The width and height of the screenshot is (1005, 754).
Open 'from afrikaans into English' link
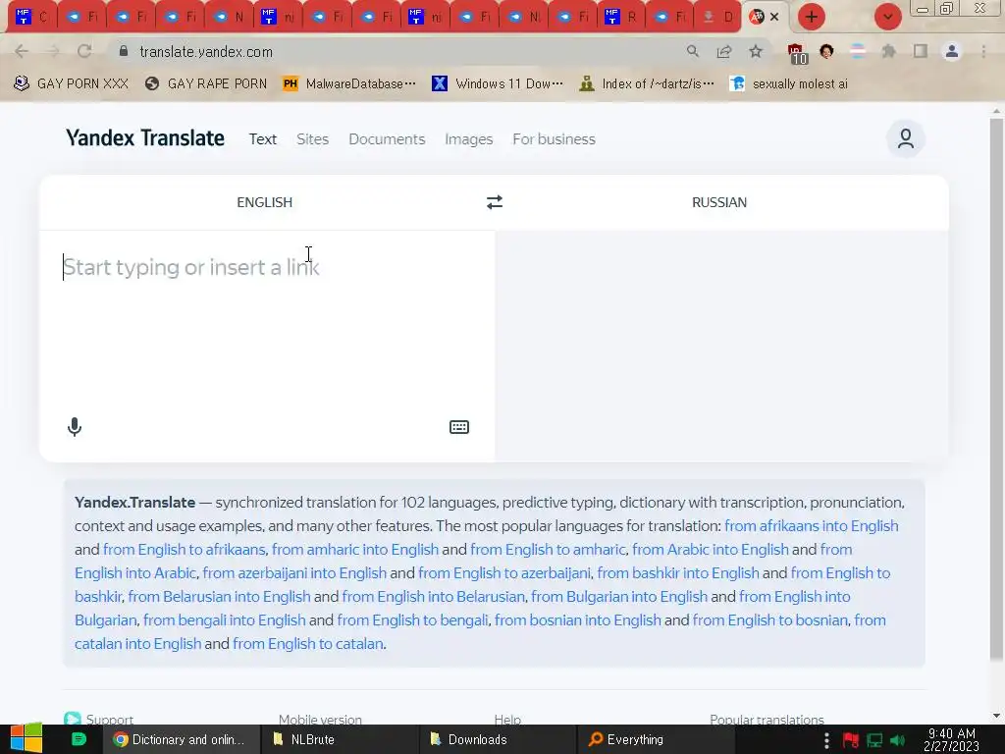[812, 526]
